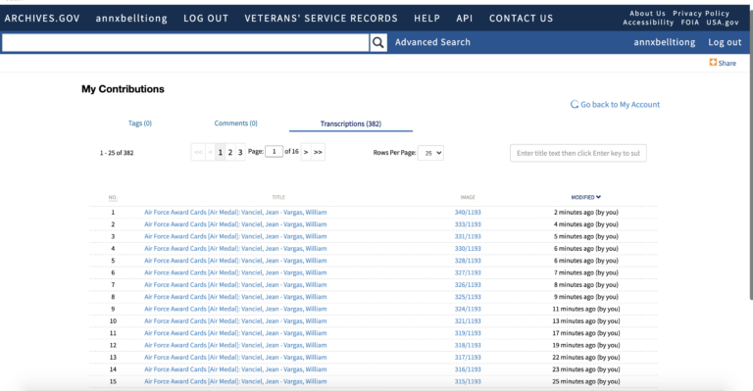Viewport: 753px width, 391px height.
Task: Select the Transcriptions (382) tab
Action: point(351,123)
